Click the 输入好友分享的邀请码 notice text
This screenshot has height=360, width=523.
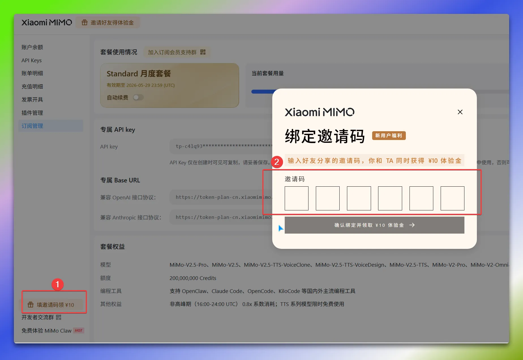tap(374, 161)
